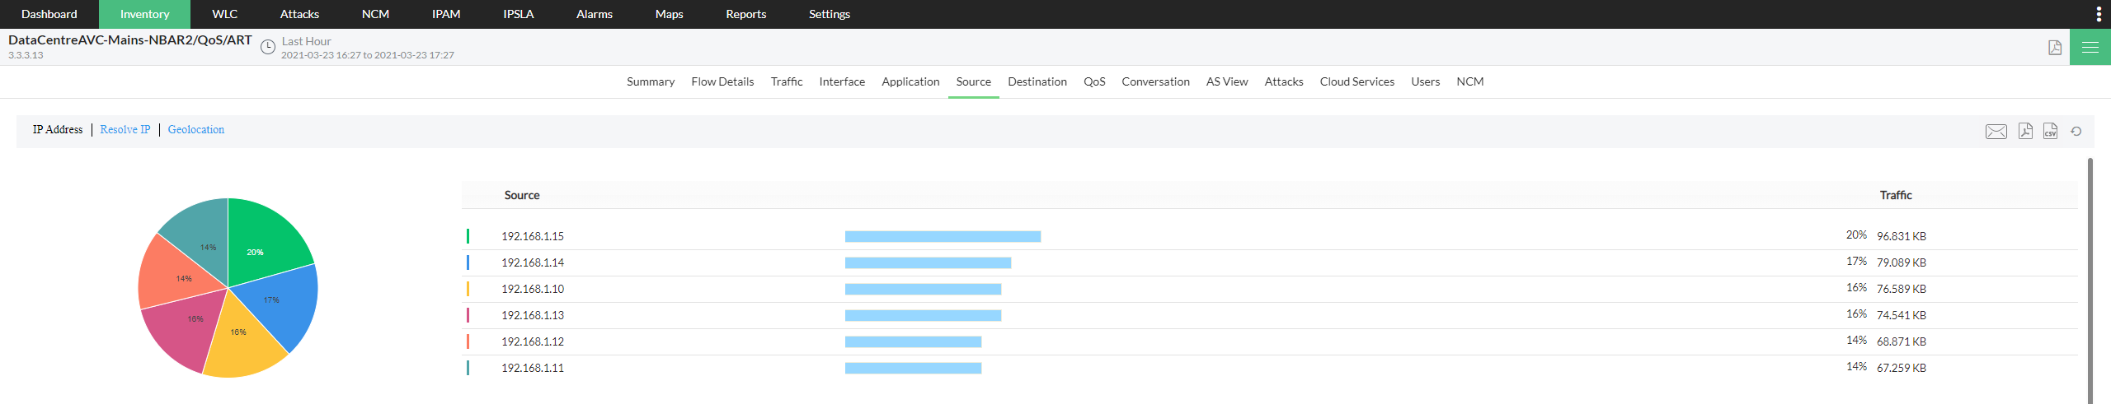Select the Application tab
This screenshot has width=2111, height=404.
tap(910, 81)
